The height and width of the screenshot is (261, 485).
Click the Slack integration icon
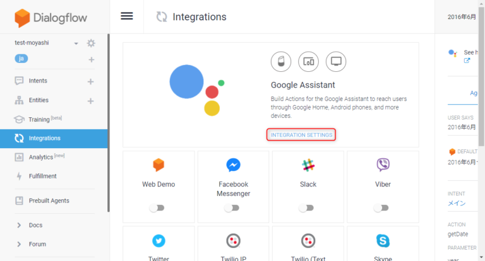coord(308,165)
